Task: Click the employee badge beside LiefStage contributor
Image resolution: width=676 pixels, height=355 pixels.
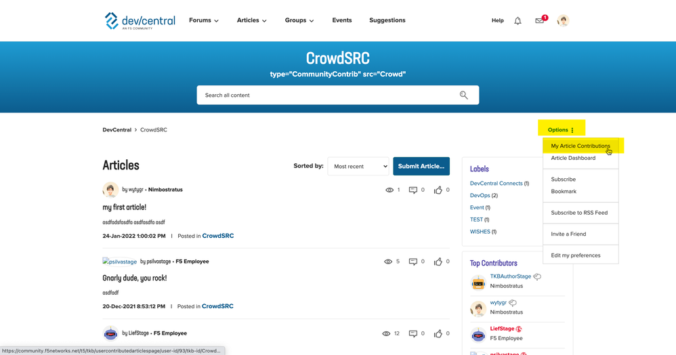Action: 519,329
